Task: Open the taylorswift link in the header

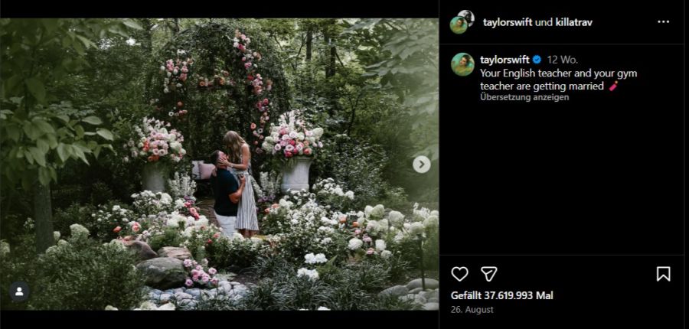Action: click(508, 22)
